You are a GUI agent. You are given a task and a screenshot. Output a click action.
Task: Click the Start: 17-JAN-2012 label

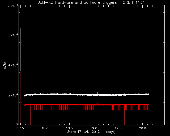83,132
